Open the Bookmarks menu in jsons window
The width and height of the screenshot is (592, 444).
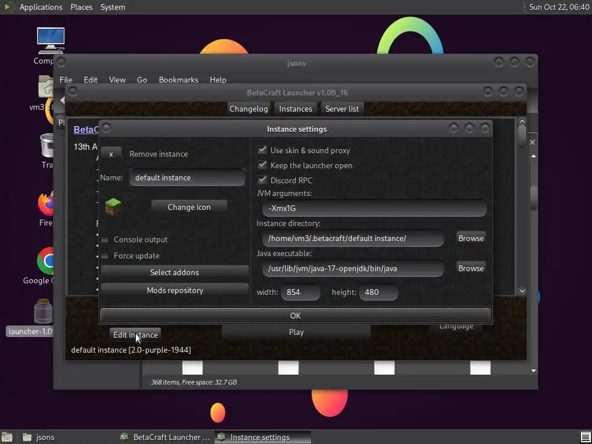click(x=178, y=80)
